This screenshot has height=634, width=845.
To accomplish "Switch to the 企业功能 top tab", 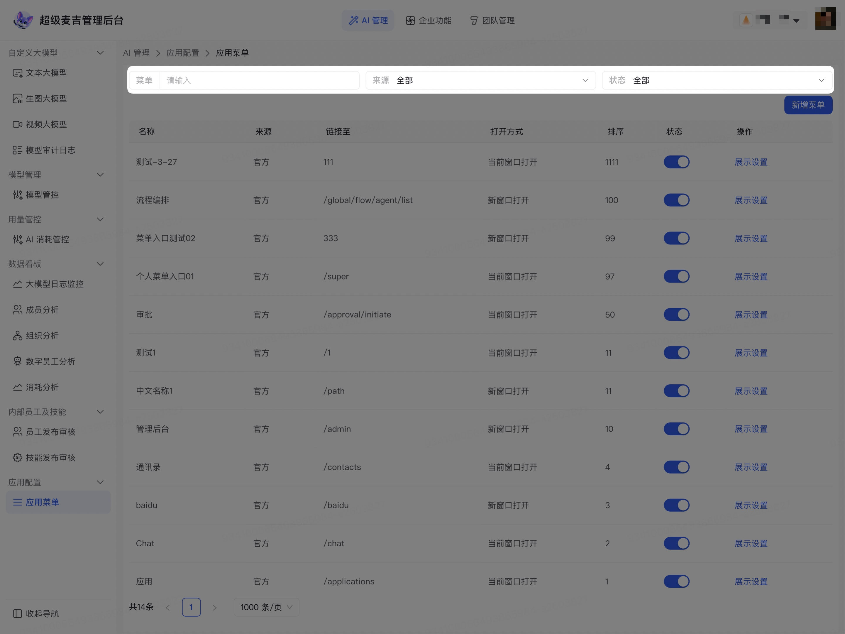I will pyautogui.click(x=429, y=20).
